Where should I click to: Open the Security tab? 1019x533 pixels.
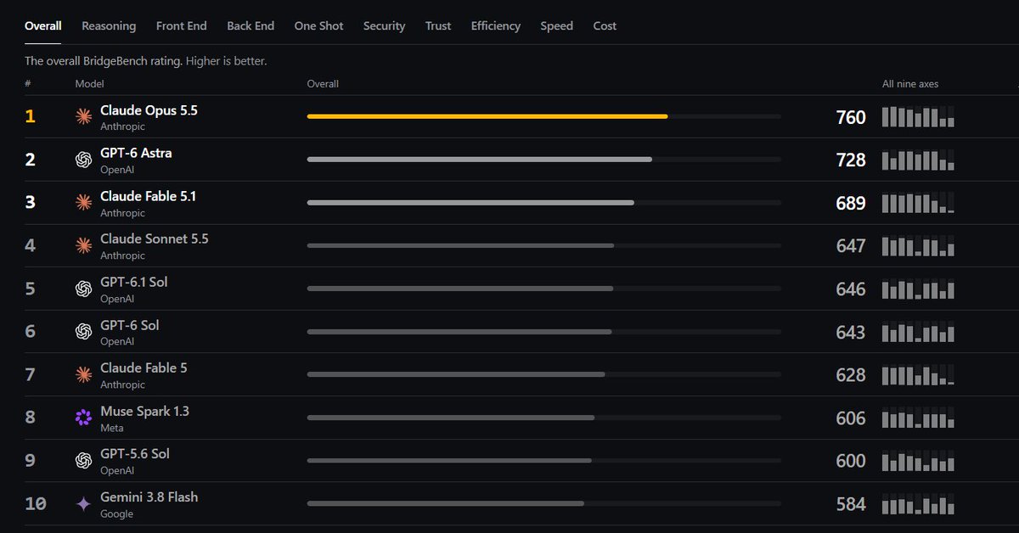click(385, 25)
